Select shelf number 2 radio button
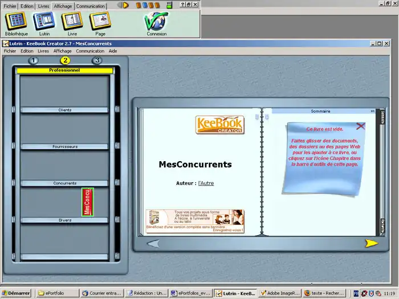The width and height of the screenshot is (399, 299). click(66, 60)
